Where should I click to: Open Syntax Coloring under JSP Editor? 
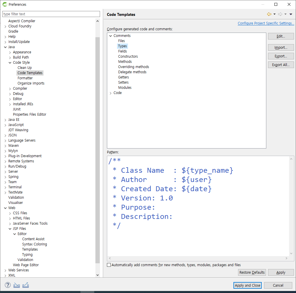[35, 244]
